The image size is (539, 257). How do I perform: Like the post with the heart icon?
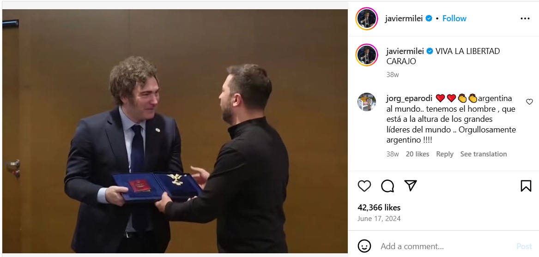(364, 186)
